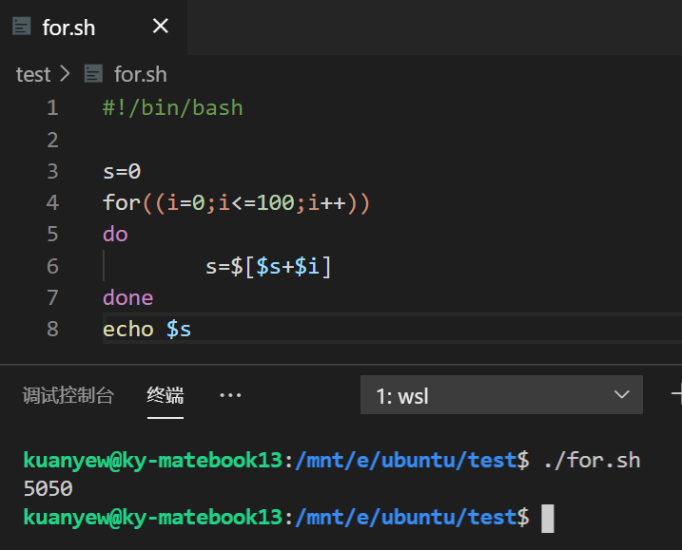682x550 pixels.
Task: Close the for.sh editor tab
Action: click(x=161, y=27)
